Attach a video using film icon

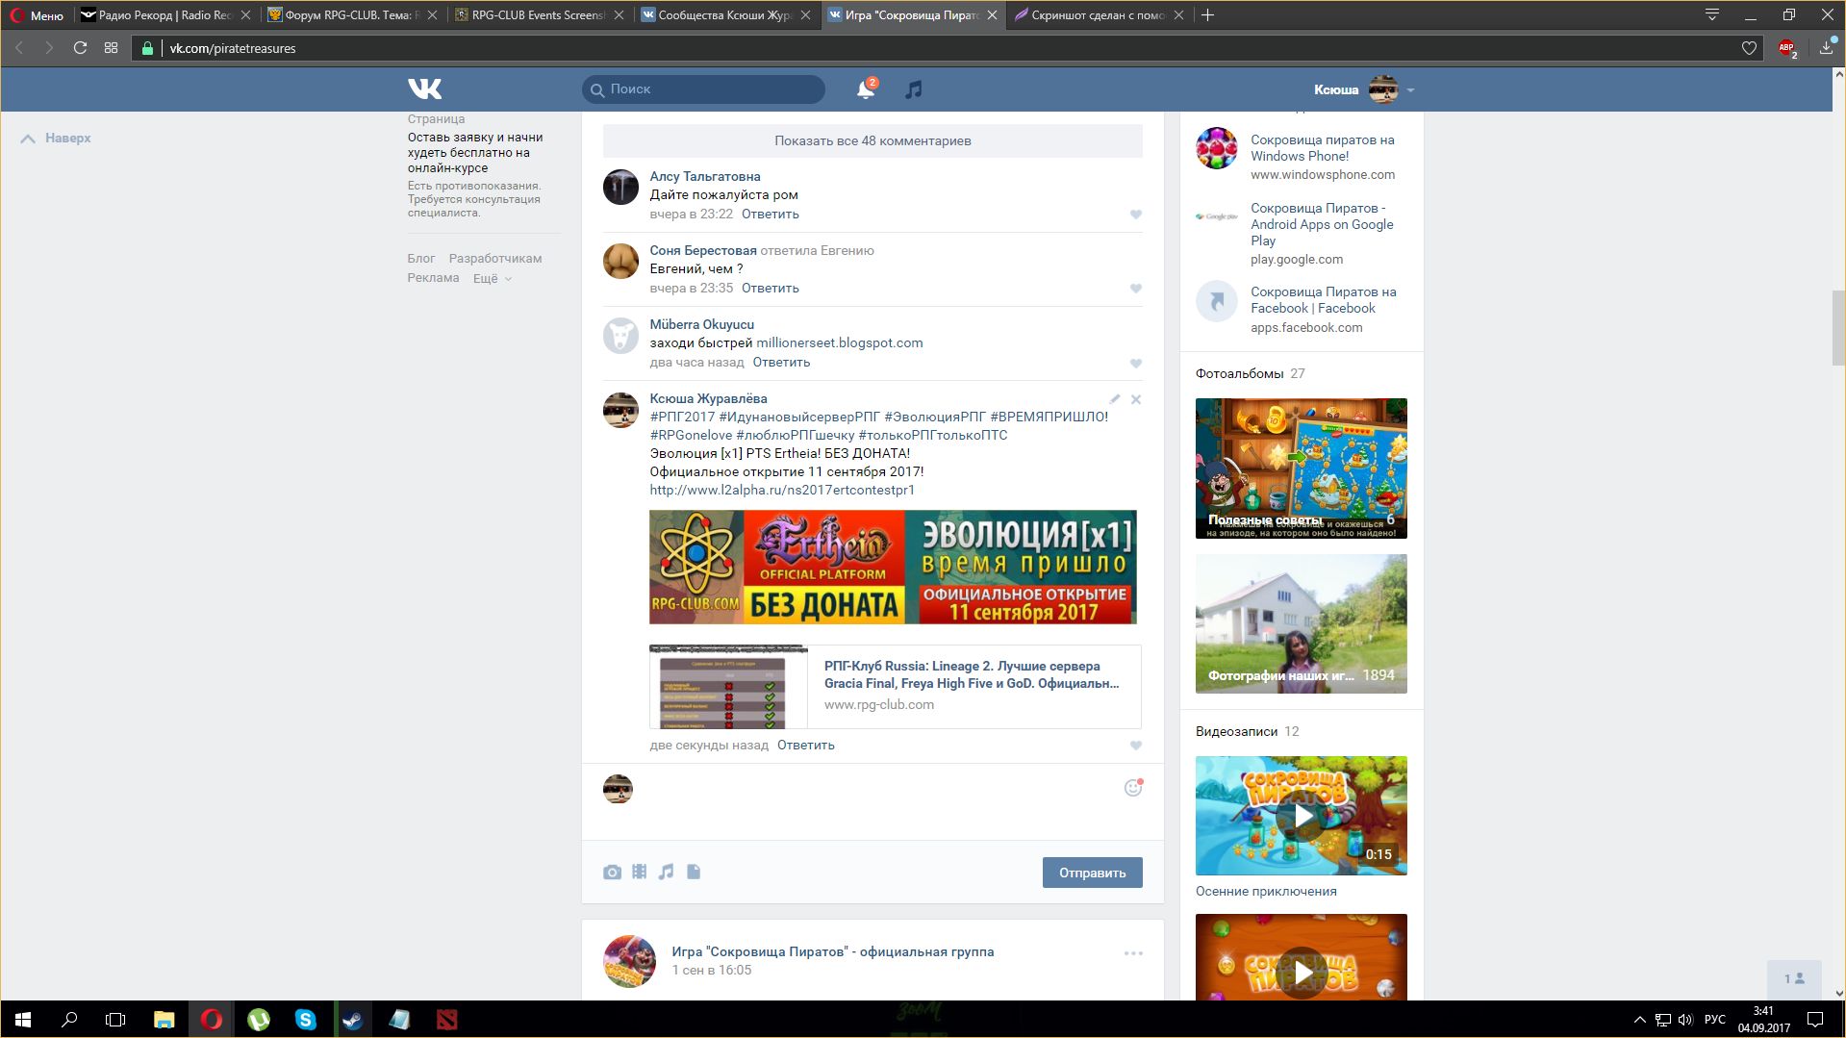coord(639,872)
